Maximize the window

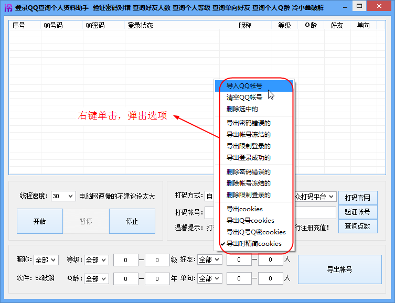(359, 6)
